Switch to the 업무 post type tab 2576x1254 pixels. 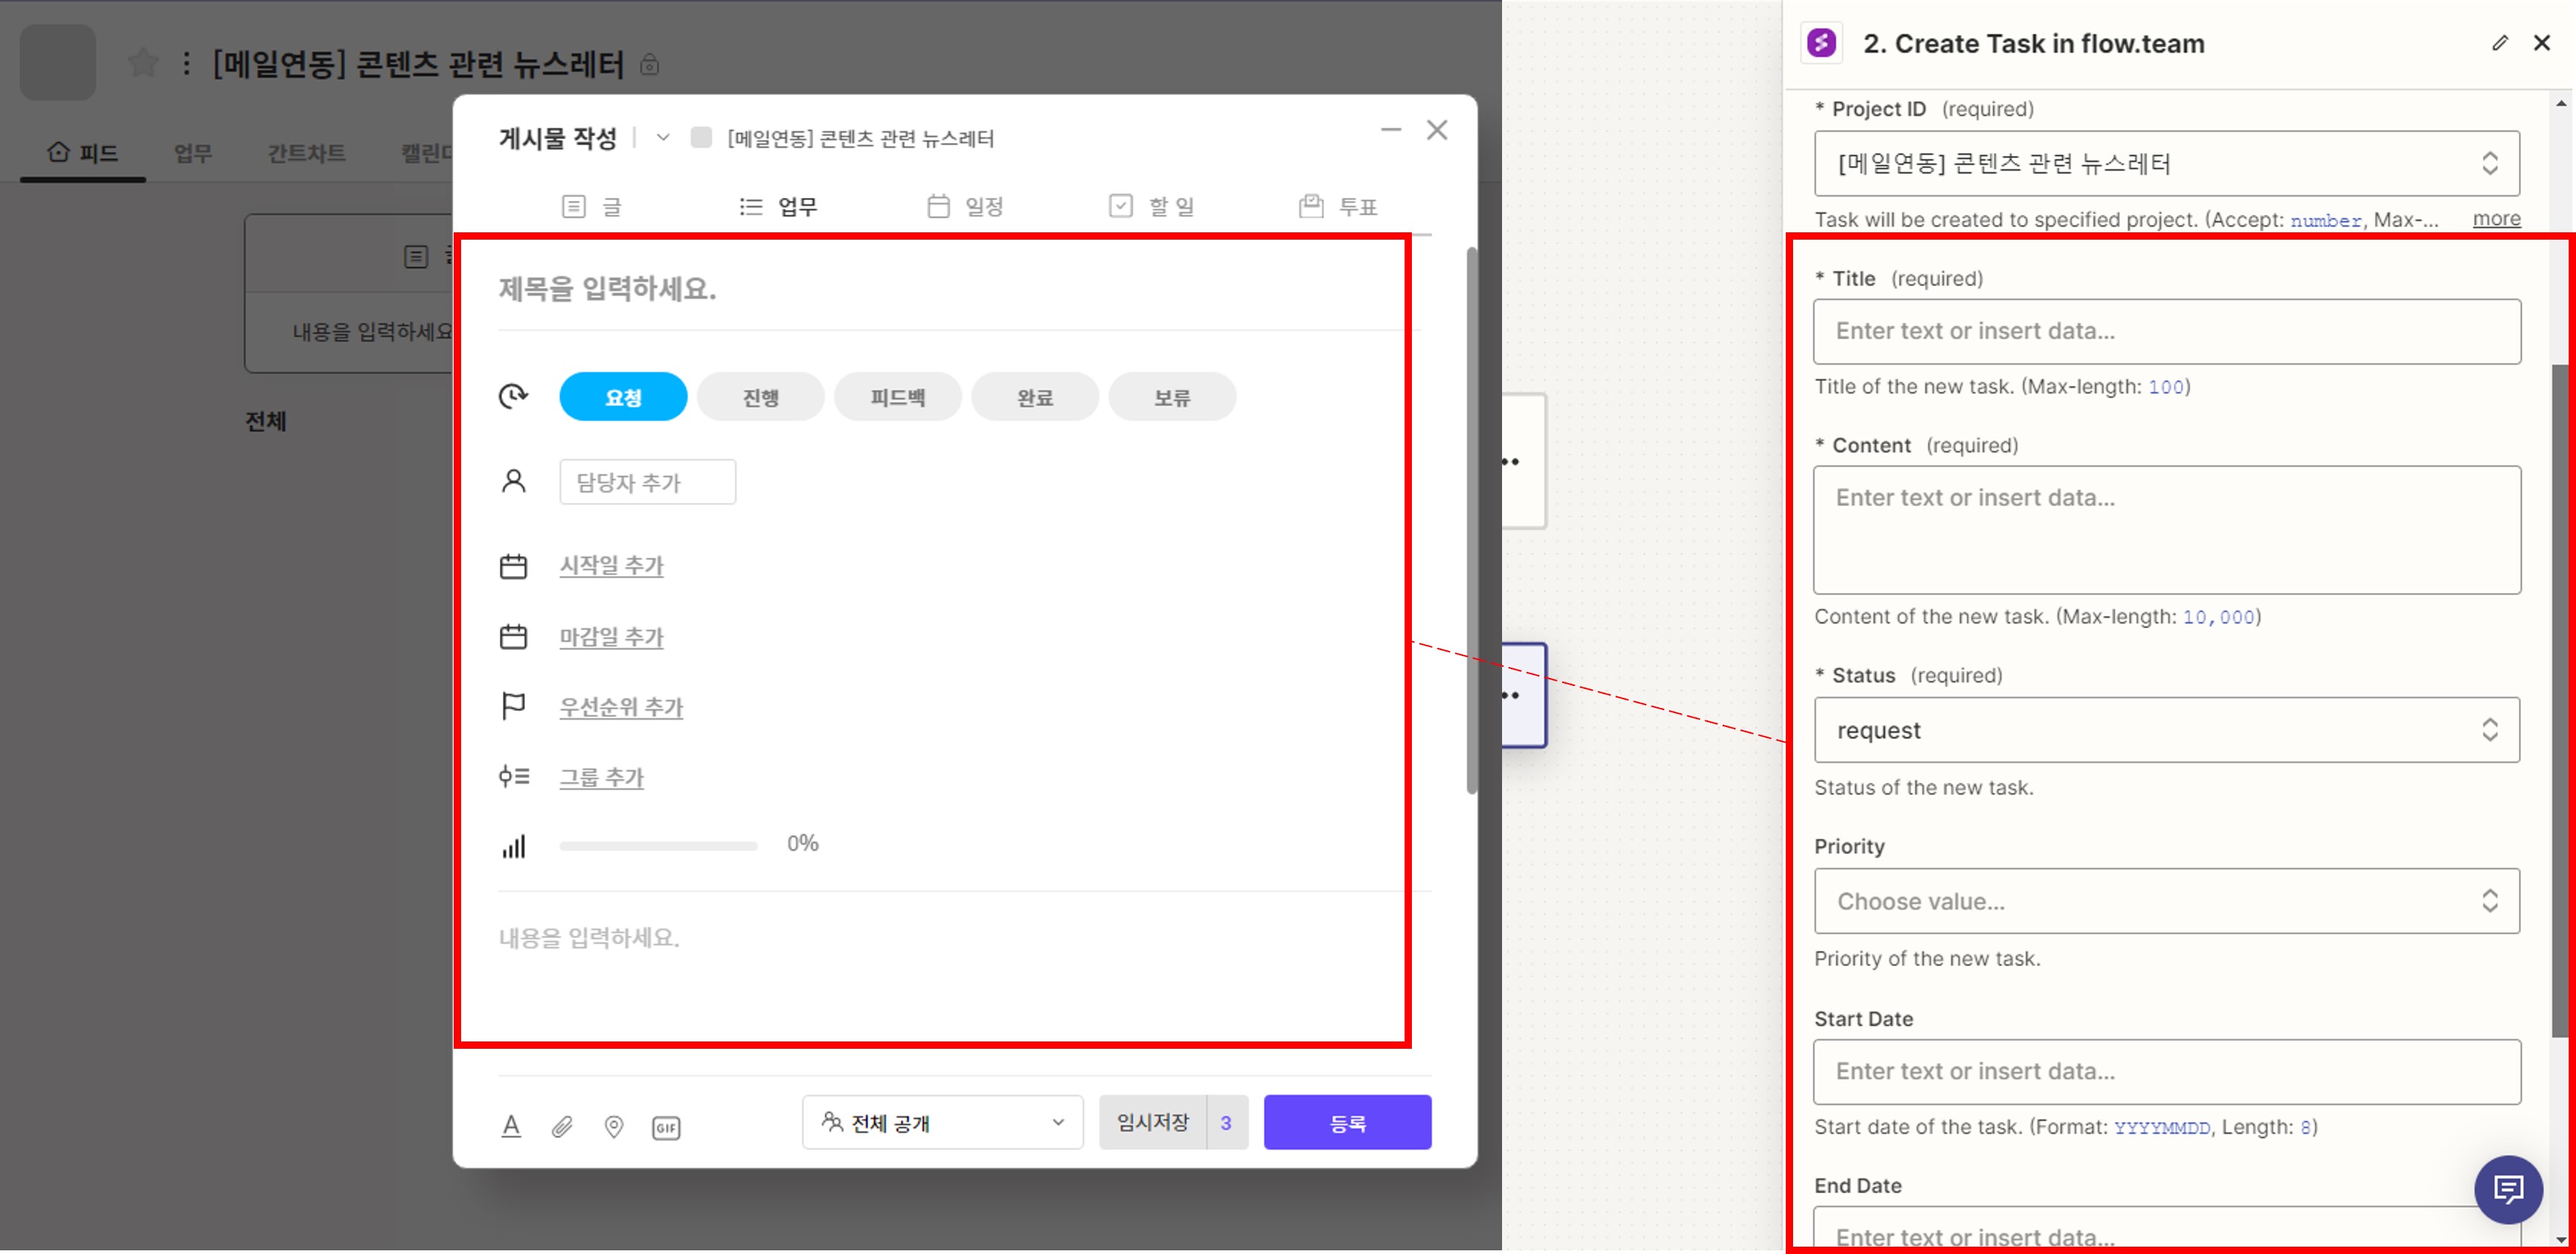point(778,206)
